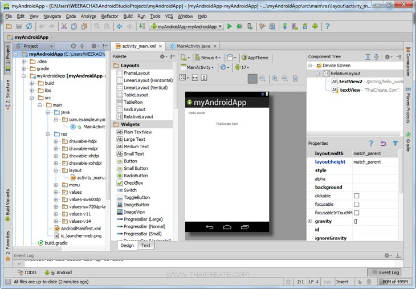Open the Event Log button
416x289 pixels.
pyautogui.click(x=385, y=272)
